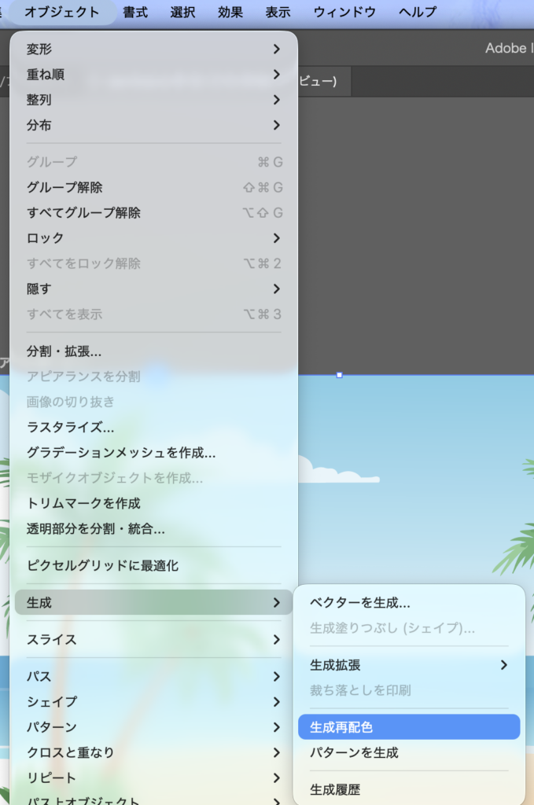534x805 pixels.
Task: Open the ロック submenu
Action: 153,237
